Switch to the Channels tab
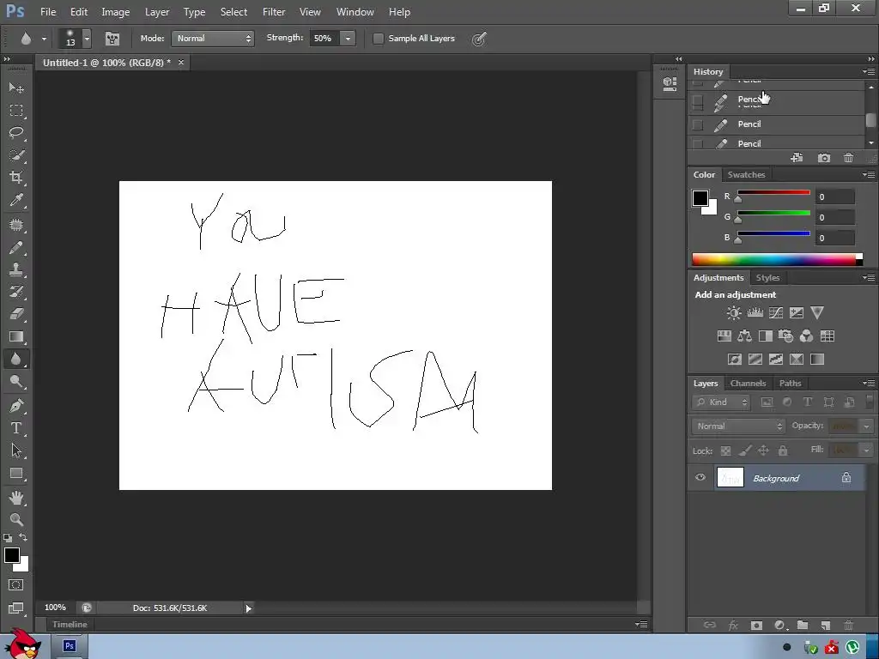 (748, 384)
